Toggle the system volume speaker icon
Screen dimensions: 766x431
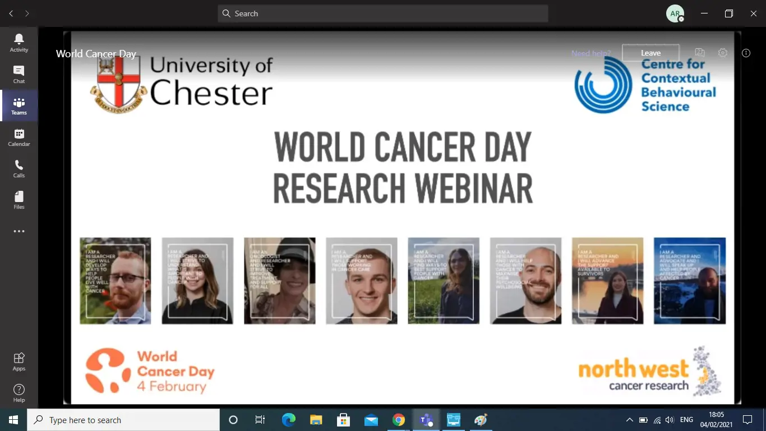(670, 420)
